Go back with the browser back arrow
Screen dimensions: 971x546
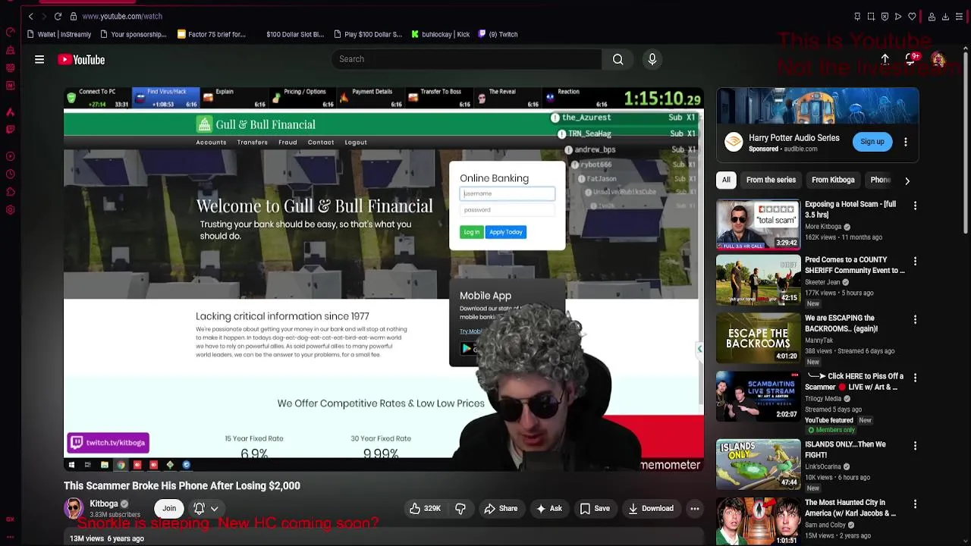pos(30,16)
